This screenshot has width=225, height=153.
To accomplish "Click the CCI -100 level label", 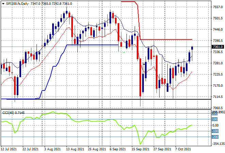I will coord(215,131).
